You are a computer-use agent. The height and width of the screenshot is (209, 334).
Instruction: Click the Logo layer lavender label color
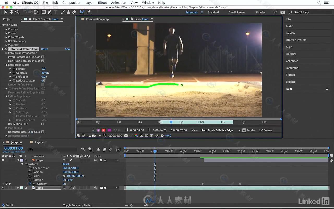click(22, 160)
